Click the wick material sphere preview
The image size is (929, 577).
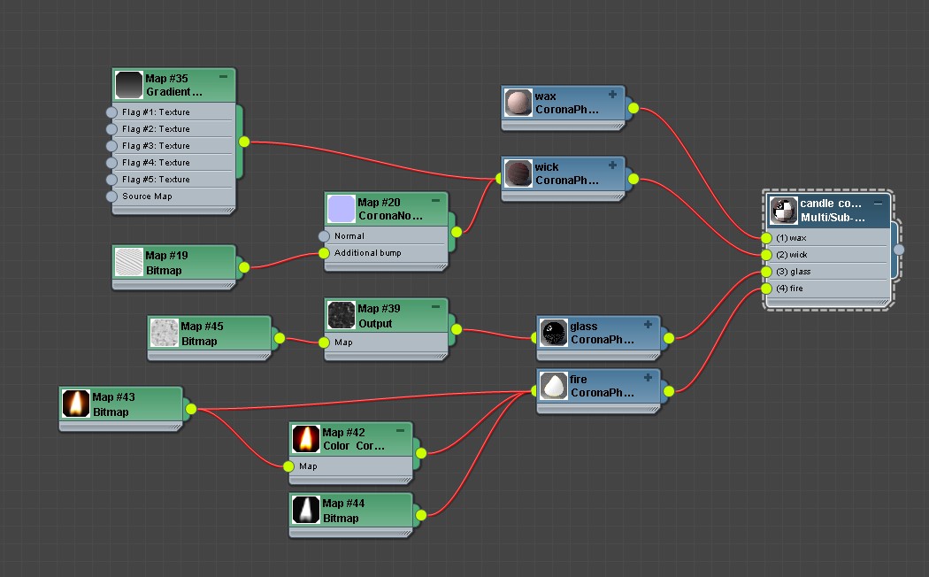tap(518, 173)
